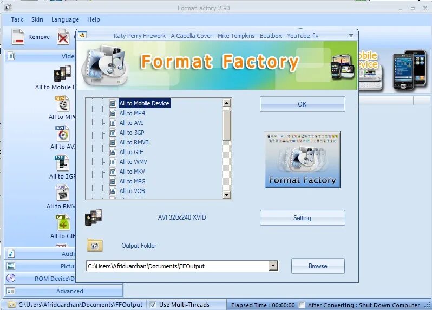Select All to AVI in the list

tap(131, 123)
